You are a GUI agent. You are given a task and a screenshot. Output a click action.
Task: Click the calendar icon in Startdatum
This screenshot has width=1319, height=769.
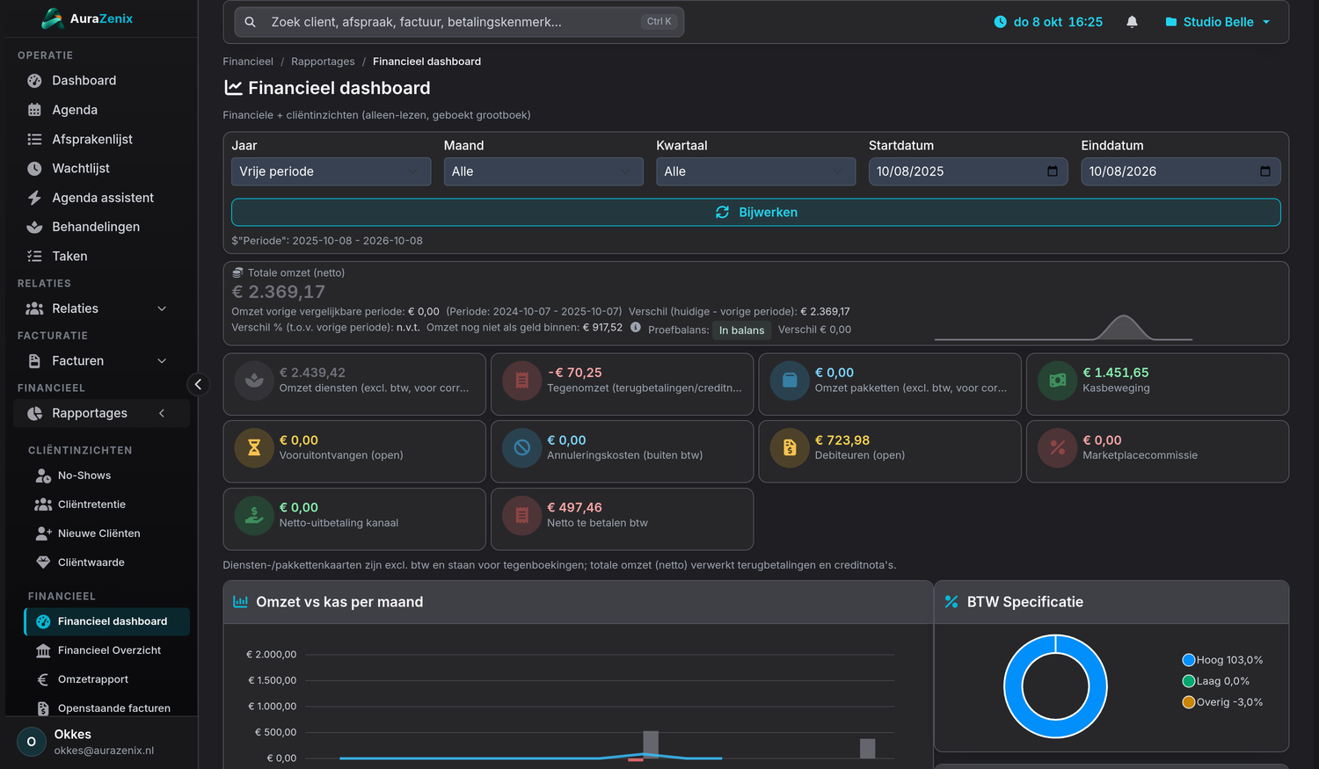click(x=1053, y=171)
